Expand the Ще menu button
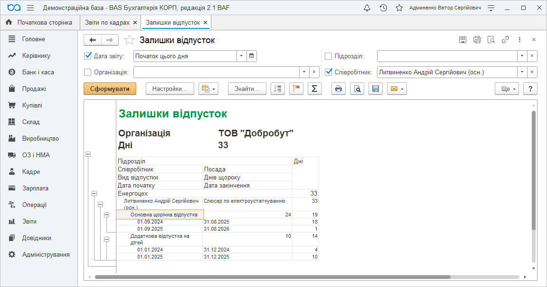 tap(507, 89)
